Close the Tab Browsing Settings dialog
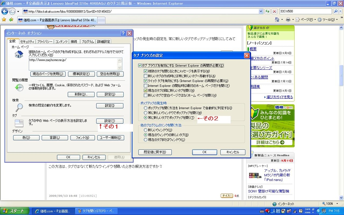This screenshot has height=215, width=344. click(247, 55)
